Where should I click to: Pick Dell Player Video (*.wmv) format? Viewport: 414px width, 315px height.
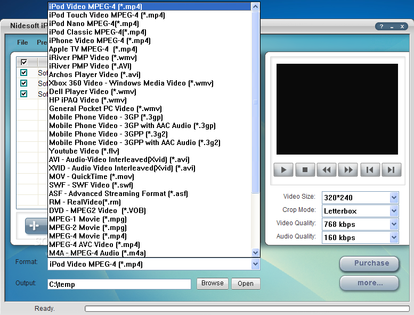pyautogui.click(x=150, y=91)
